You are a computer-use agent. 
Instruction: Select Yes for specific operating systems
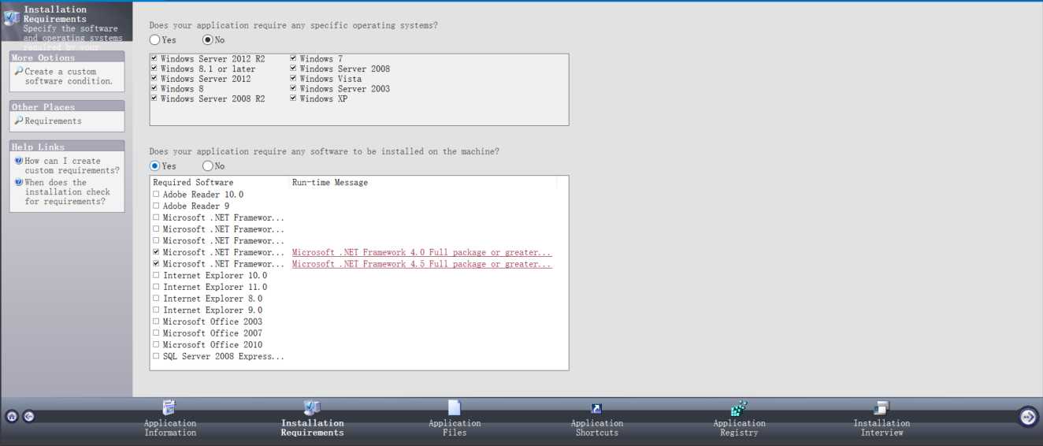click(154, 39)
